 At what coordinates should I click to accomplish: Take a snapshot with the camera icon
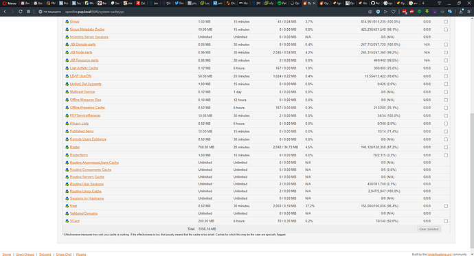pyautogui.click(x=370, y=12)
